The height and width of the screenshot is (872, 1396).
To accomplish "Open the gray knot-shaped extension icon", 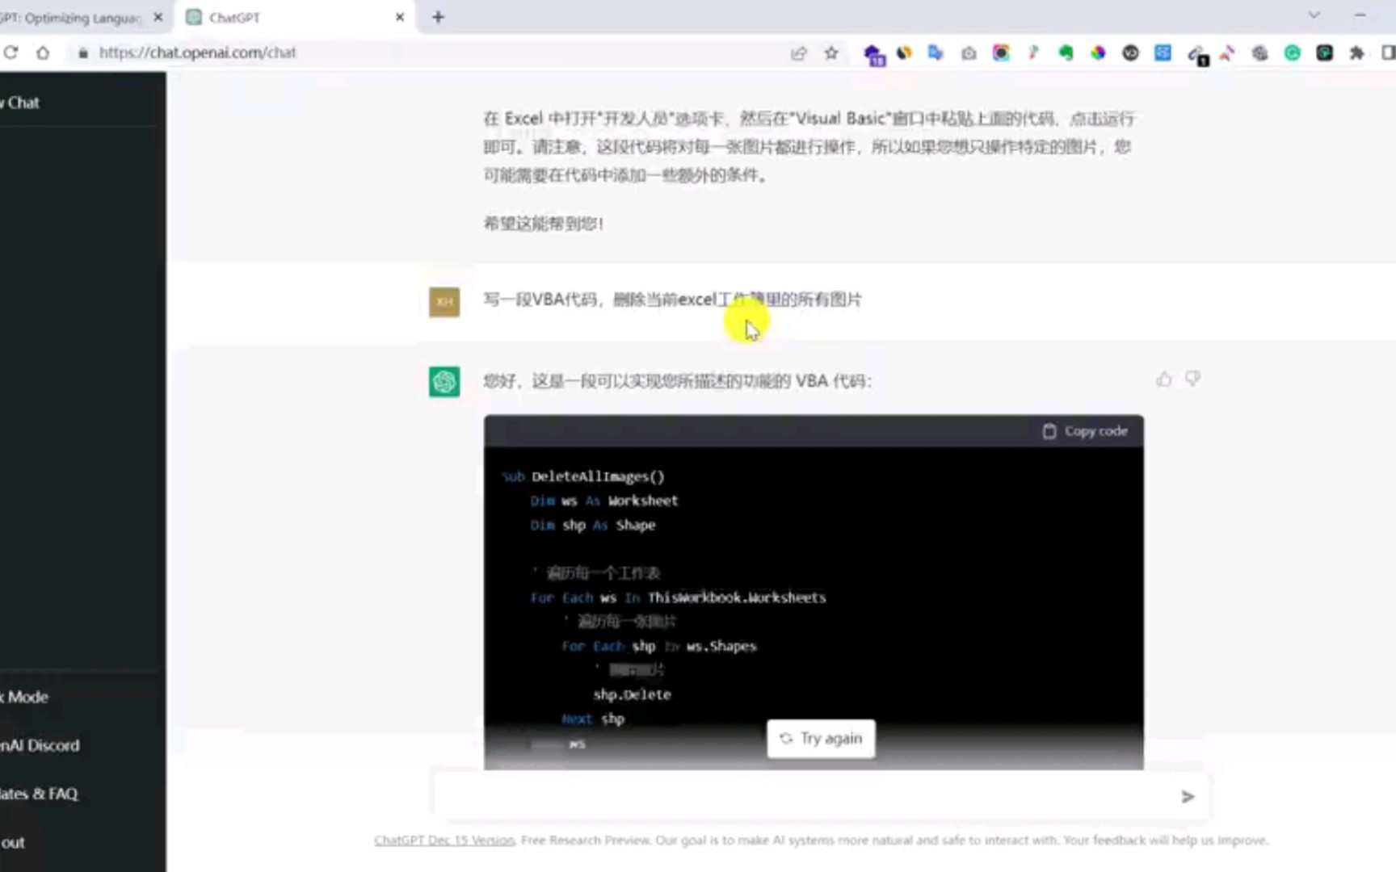I will click(1259, 53).
